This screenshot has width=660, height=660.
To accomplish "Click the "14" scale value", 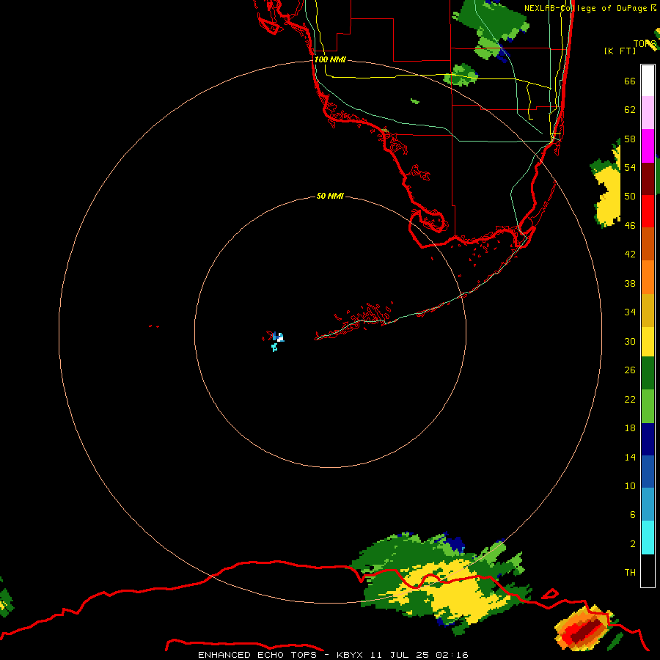I will [630, 457].
